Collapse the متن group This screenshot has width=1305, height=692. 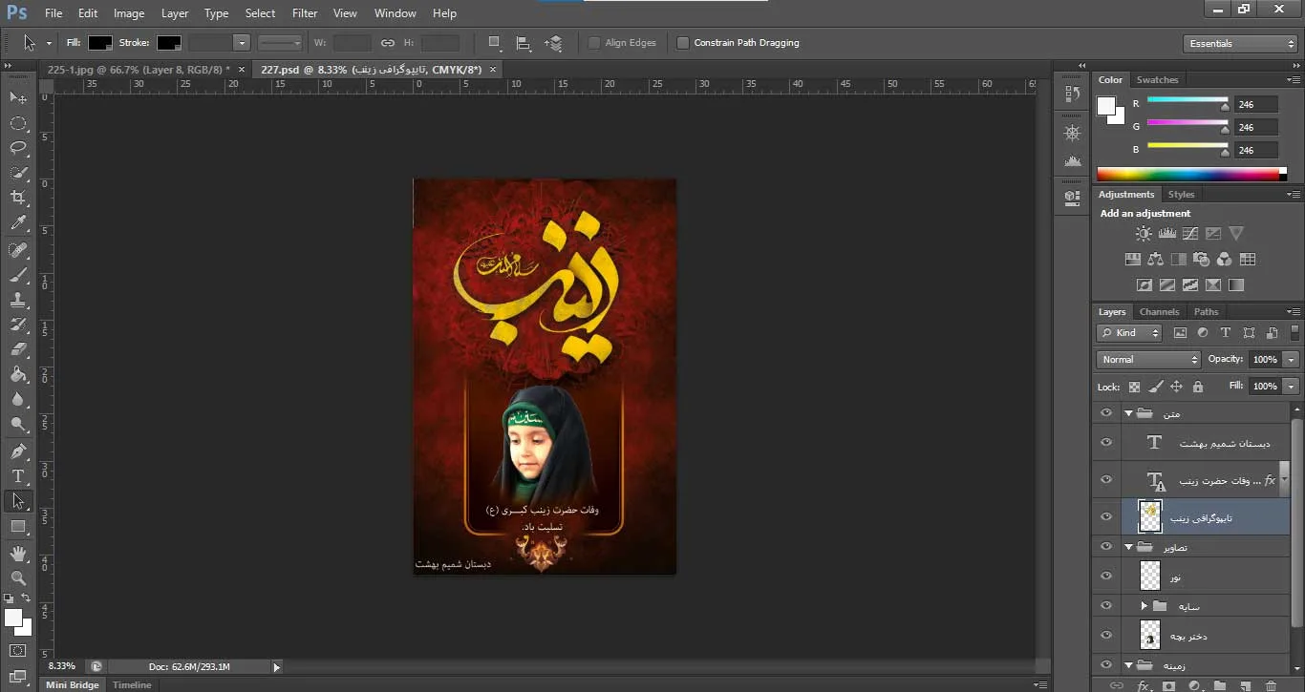pyautogui.click(x=1128, y=413)
